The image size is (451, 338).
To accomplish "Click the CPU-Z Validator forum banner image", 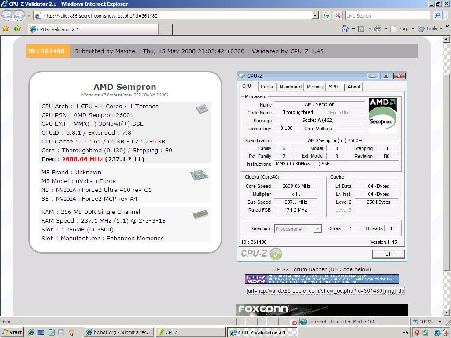I will [322, 279].
